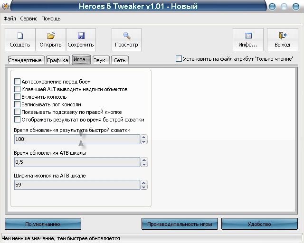The width and height of the screenshot is (304, 243).
Task: Switch to the Стандартные tab
Action: [x=26, y=60]
